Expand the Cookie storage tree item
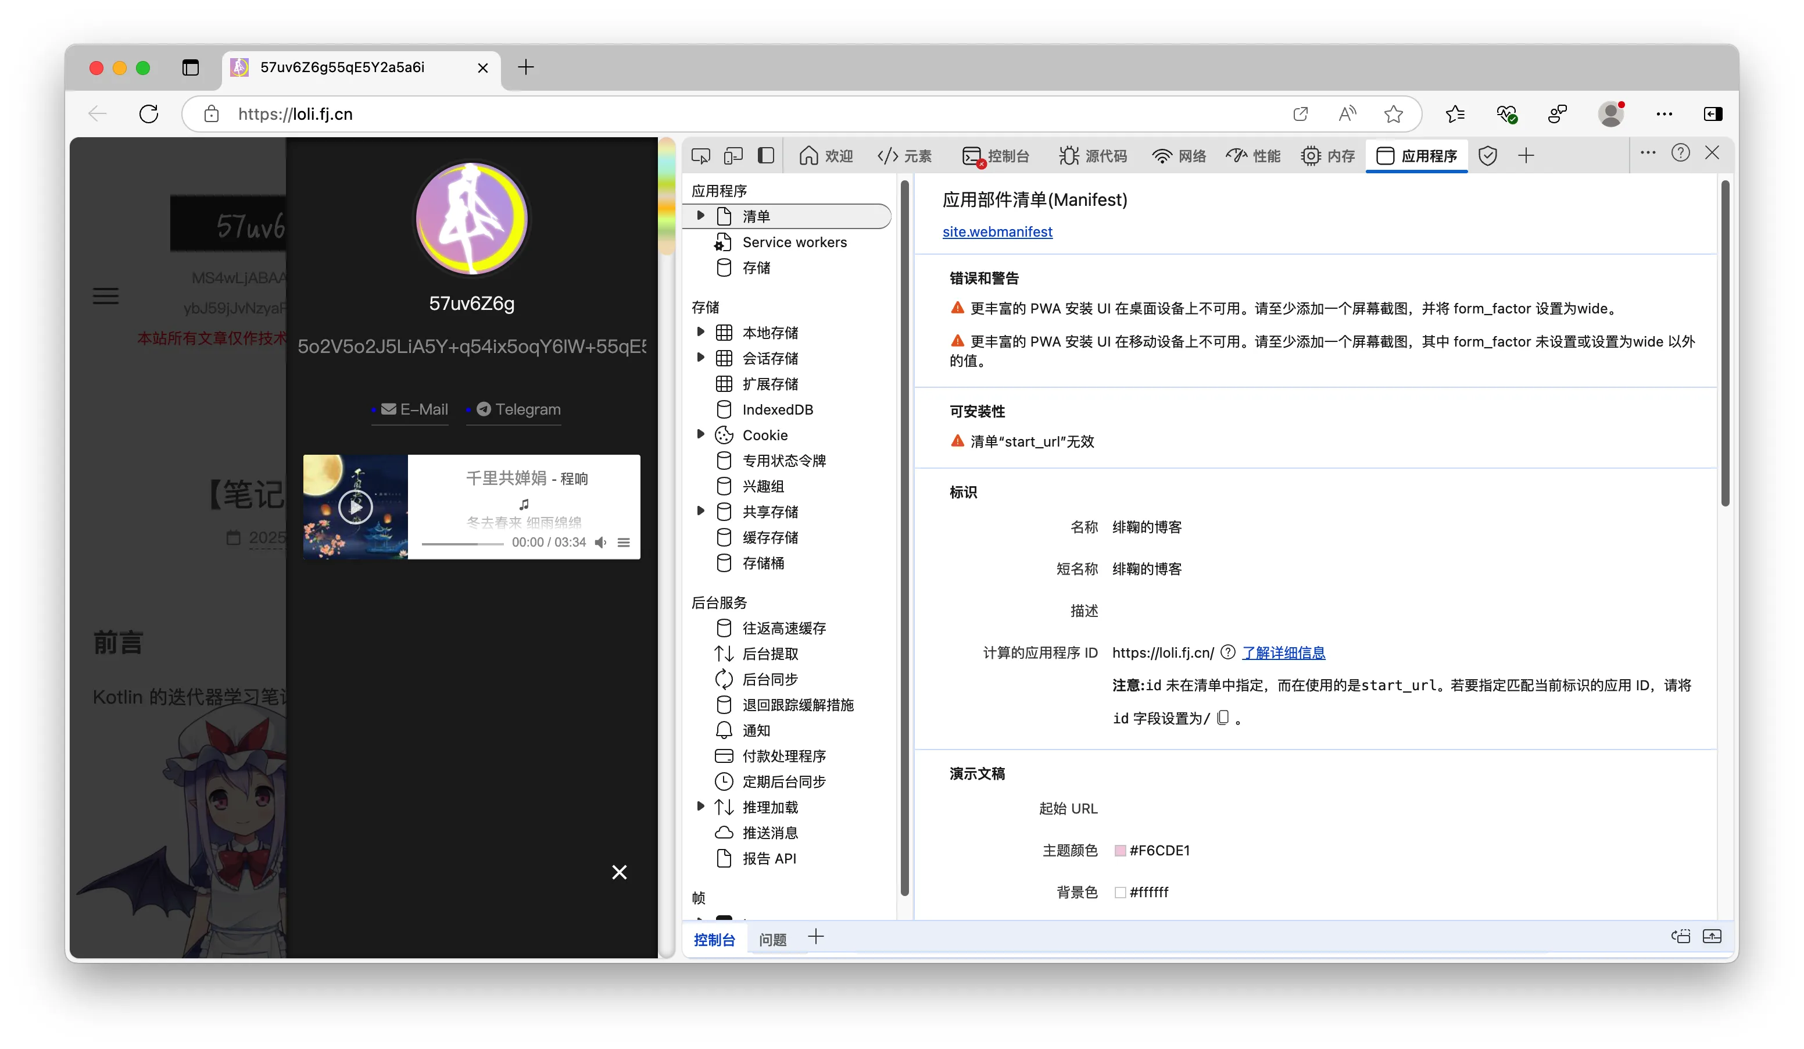Screen dimensions: 1804x1049 click(701, 434)
